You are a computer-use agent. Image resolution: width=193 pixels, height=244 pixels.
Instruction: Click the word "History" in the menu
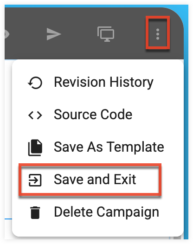point(131,83)
